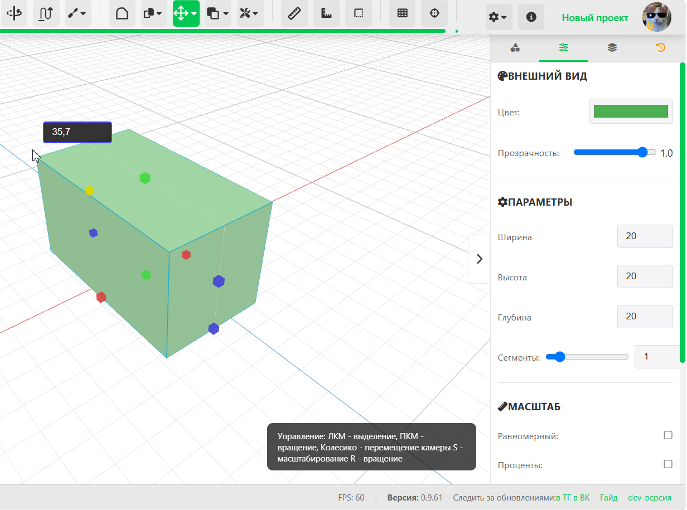This screenshot has width=687, height=510.
Task: Click the dashed rectangle area tool
Action: click(359, 13)
